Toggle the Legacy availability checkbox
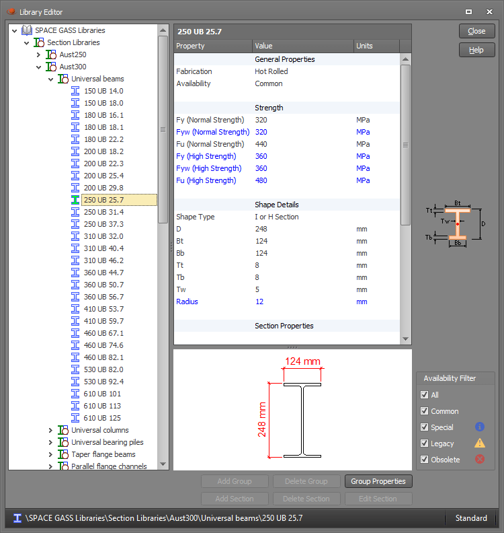The image size is (504, 533). click(424, 443)
